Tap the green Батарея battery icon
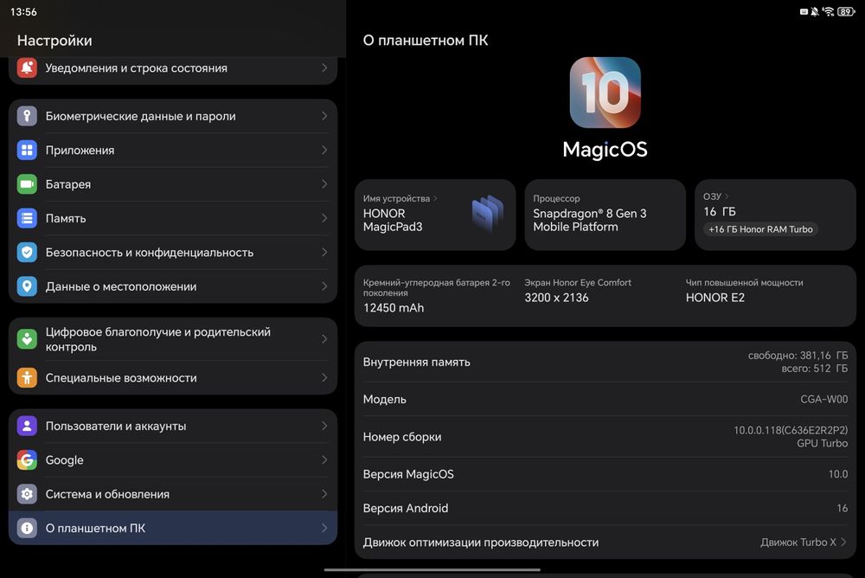The height and width of the screenshot is (578, 865). coord(27,184)
